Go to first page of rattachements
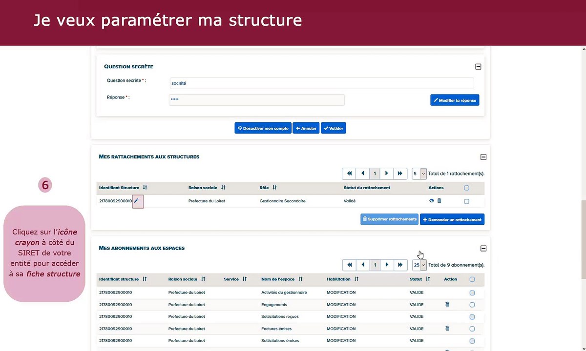Viewport: 586px width, 351px height. [x=349, y=173]
